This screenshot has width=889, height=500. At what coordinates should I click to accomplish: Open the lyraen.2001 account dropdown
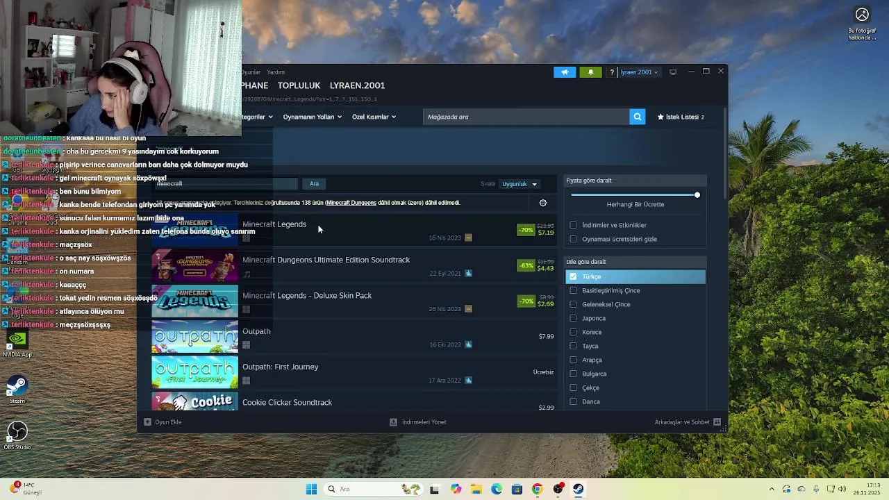click(639, 72)
